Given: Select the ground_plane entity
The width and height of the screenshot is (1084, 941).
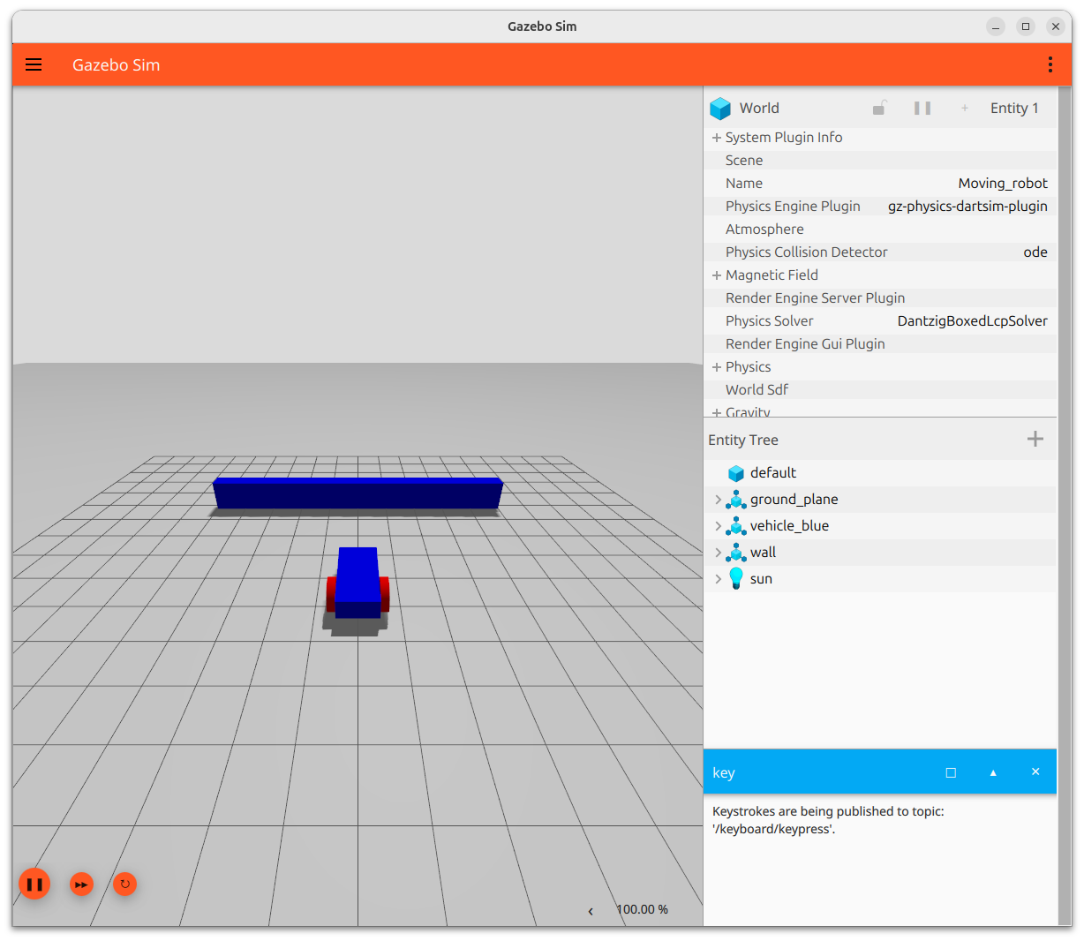Looking at the screenshot, I should coord(794,500).
